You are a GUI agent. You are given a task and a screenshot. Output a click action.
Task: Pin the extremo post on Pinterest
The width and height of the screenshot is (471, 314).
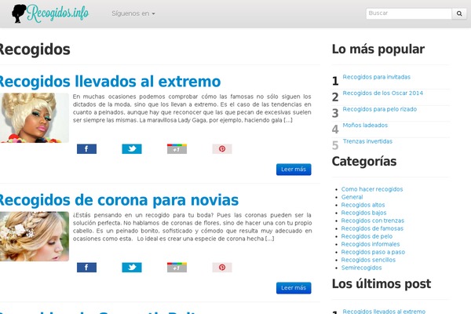(x=222, y=148)
